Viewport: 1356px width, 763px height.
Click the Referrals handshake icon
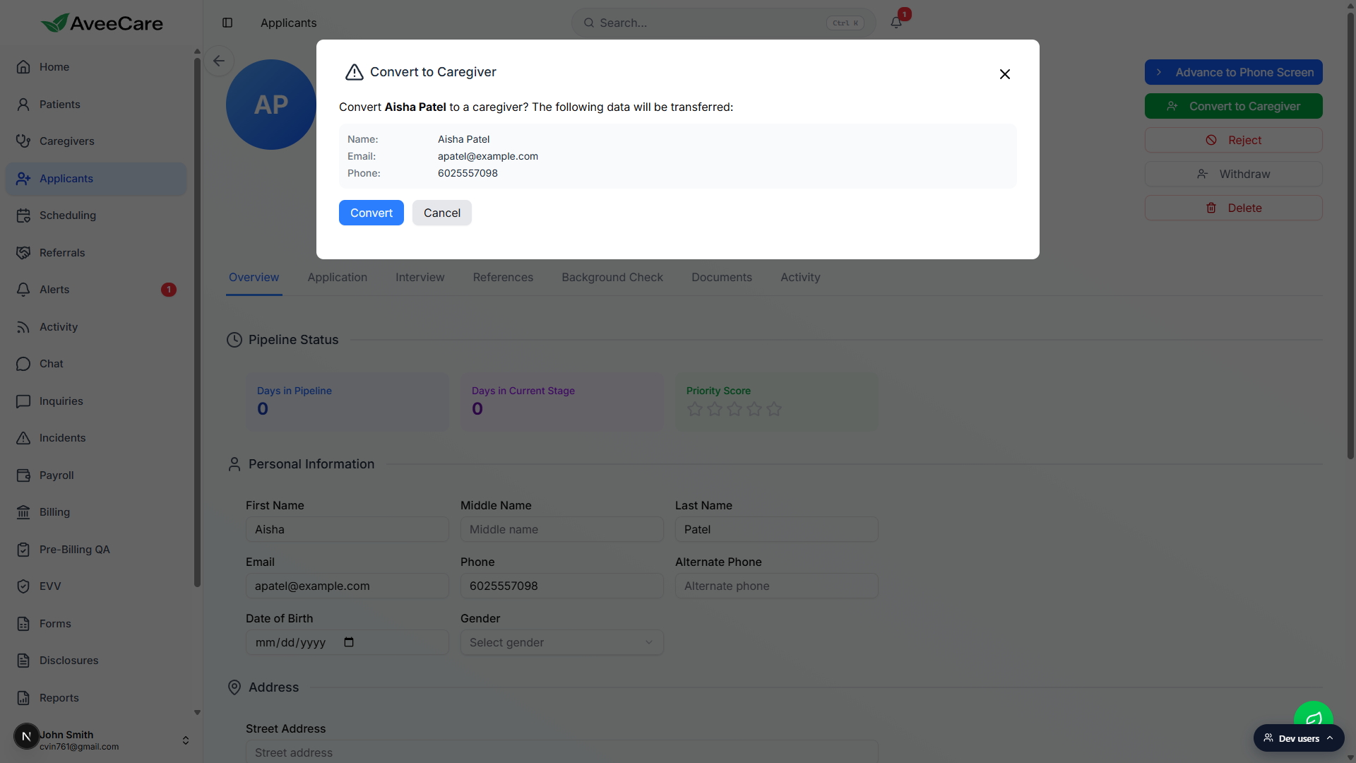pos(23,253)
